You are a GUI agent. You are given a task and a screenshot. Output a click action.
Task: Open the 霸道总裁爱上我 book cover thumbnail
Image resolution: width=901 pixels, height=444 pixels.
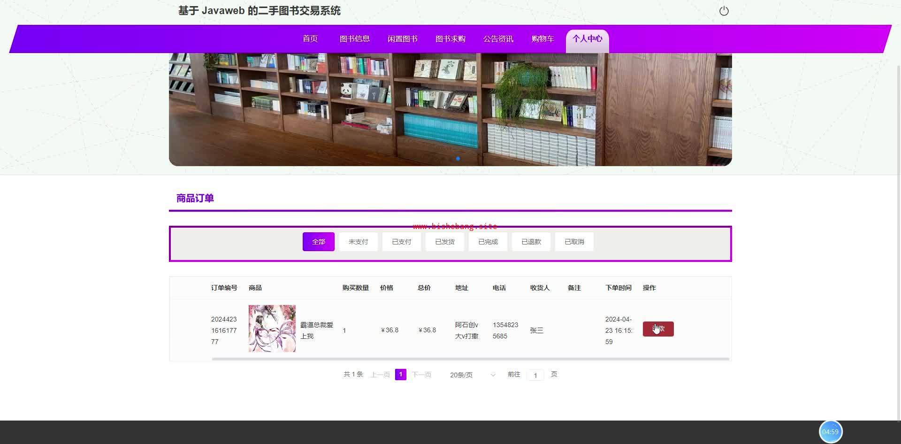click(x=272, y=329)
